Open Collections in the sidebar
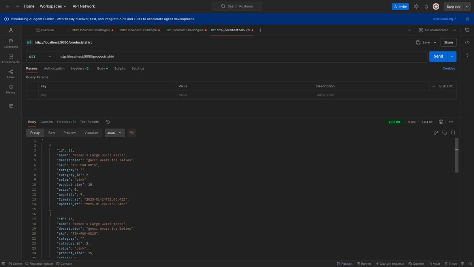 [x=11, y=44]
